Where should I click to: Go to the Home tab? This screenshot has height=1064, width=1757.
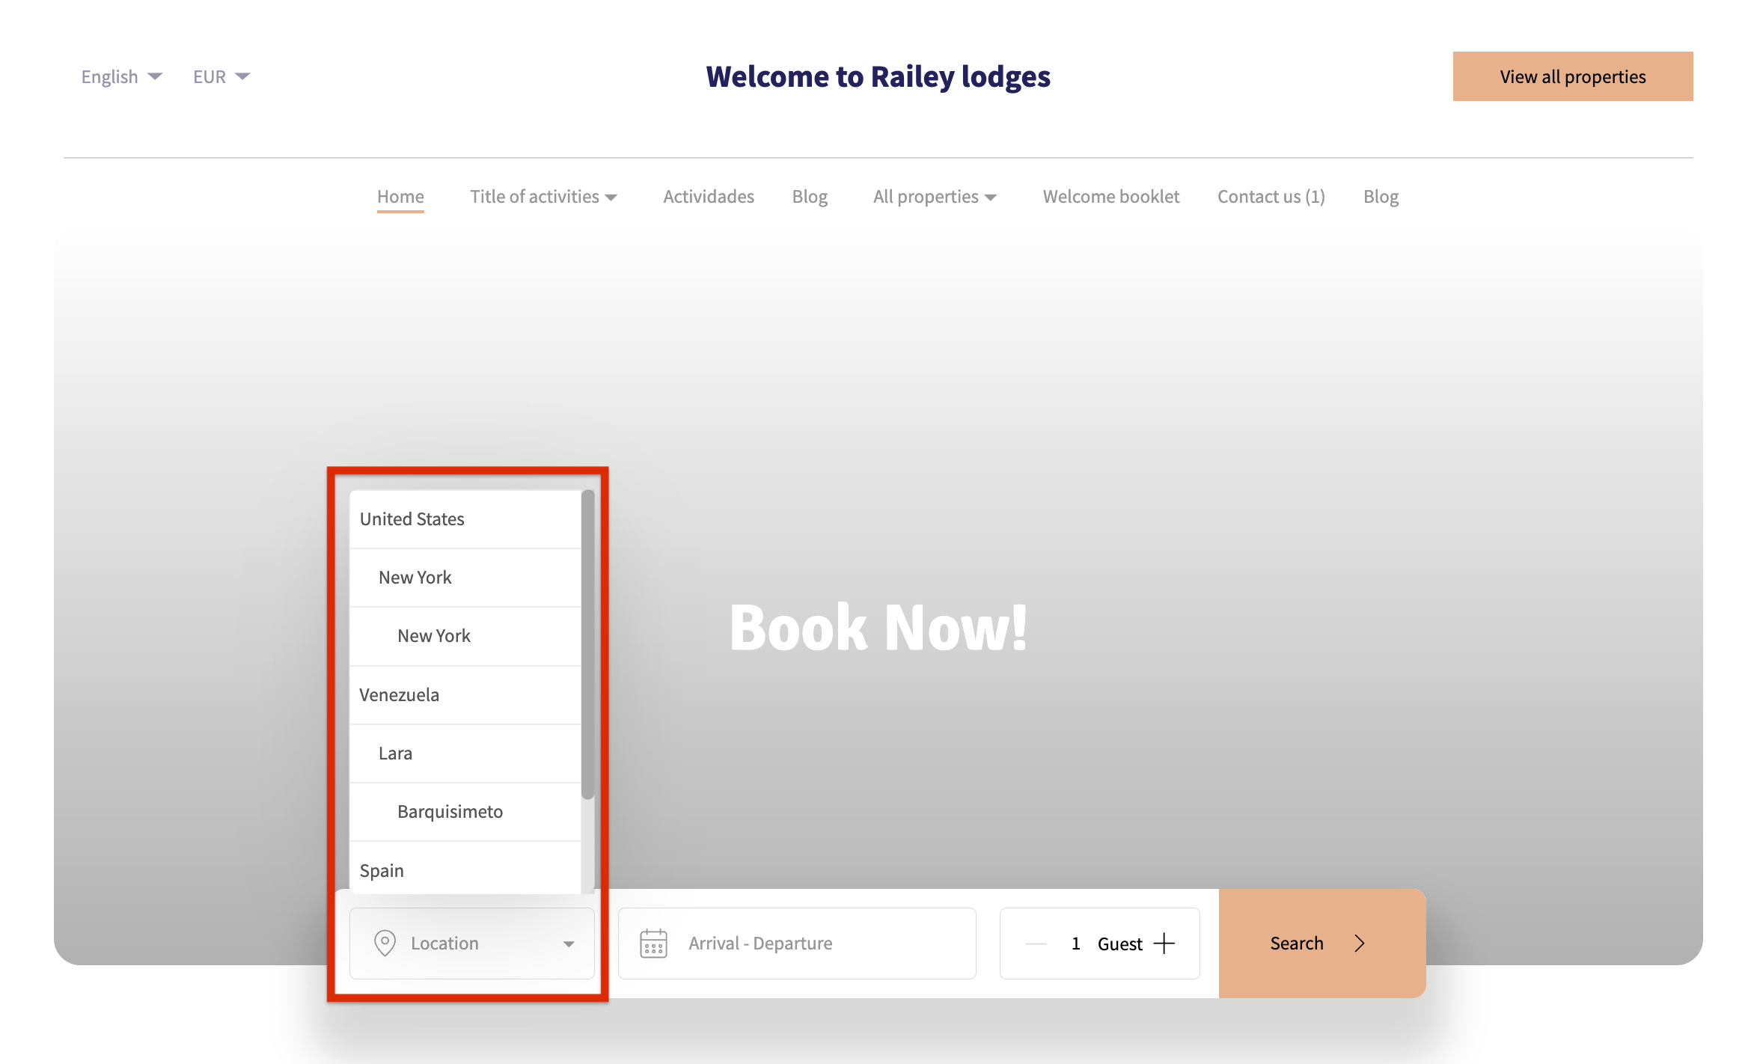click(x=400, y=196)
